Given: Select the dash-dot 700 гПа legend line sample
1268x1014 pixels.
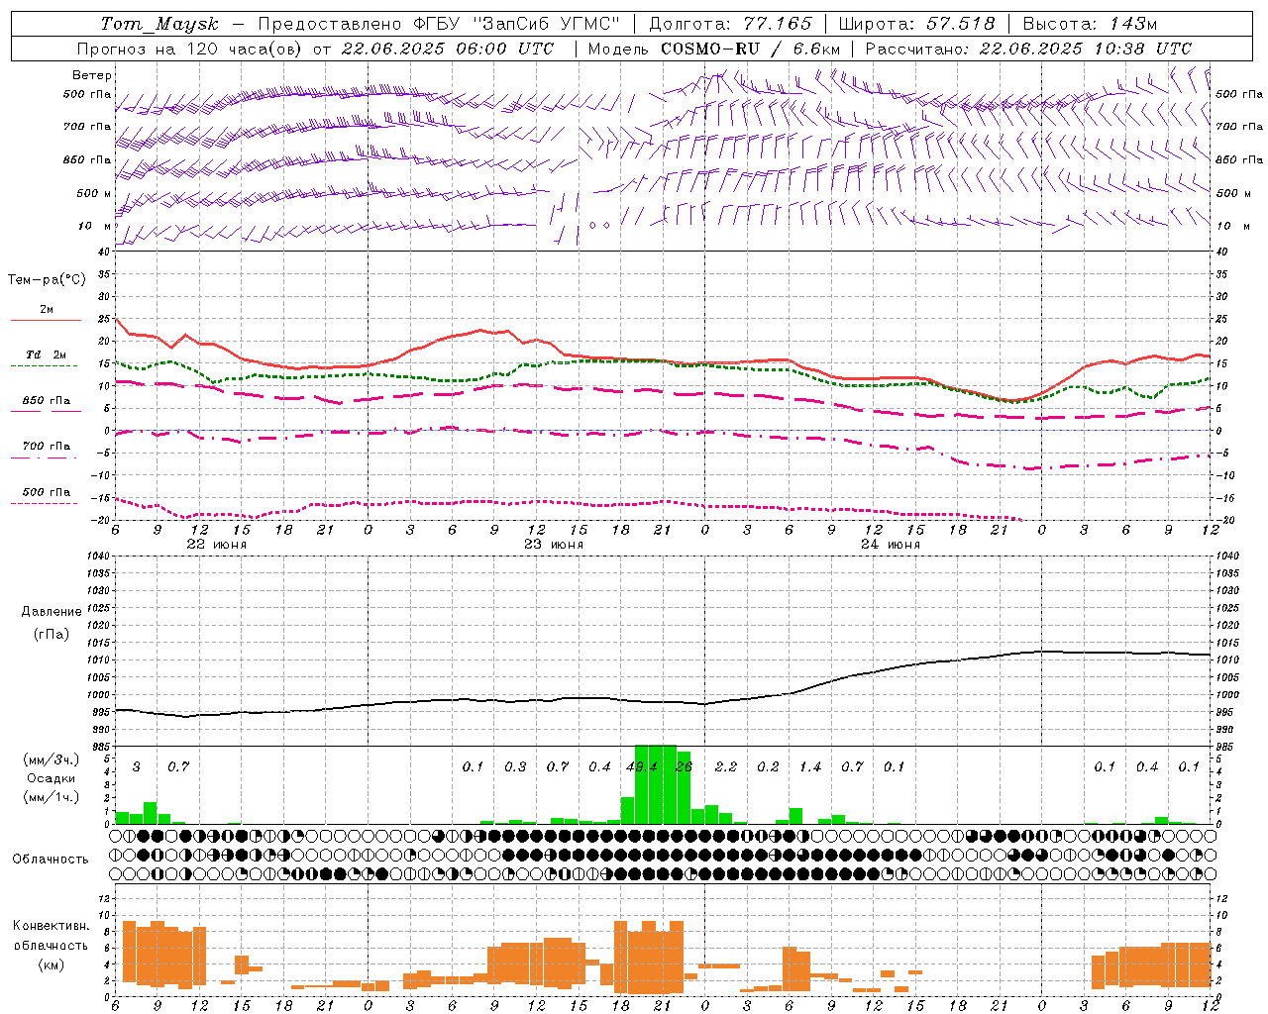Looking at the screenshot, I should [x=45, y=458].
